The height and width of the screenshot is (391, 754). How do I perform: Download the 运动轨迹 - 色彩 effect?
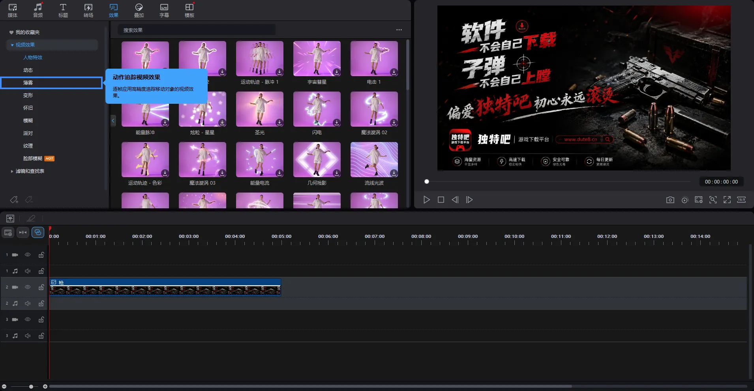[165, 173]
